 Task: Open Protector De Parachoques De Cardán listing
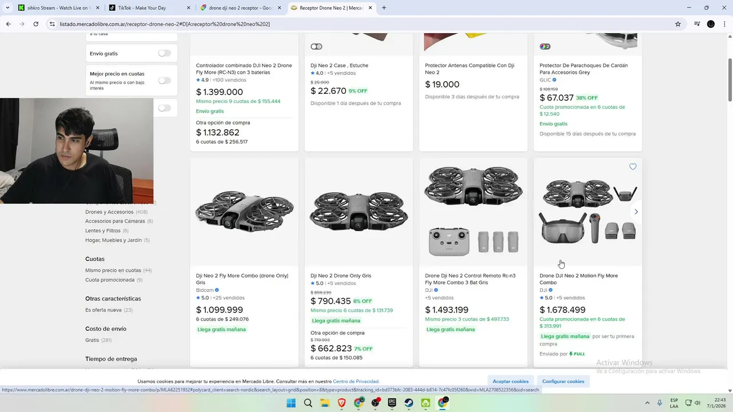pos(584,69)
